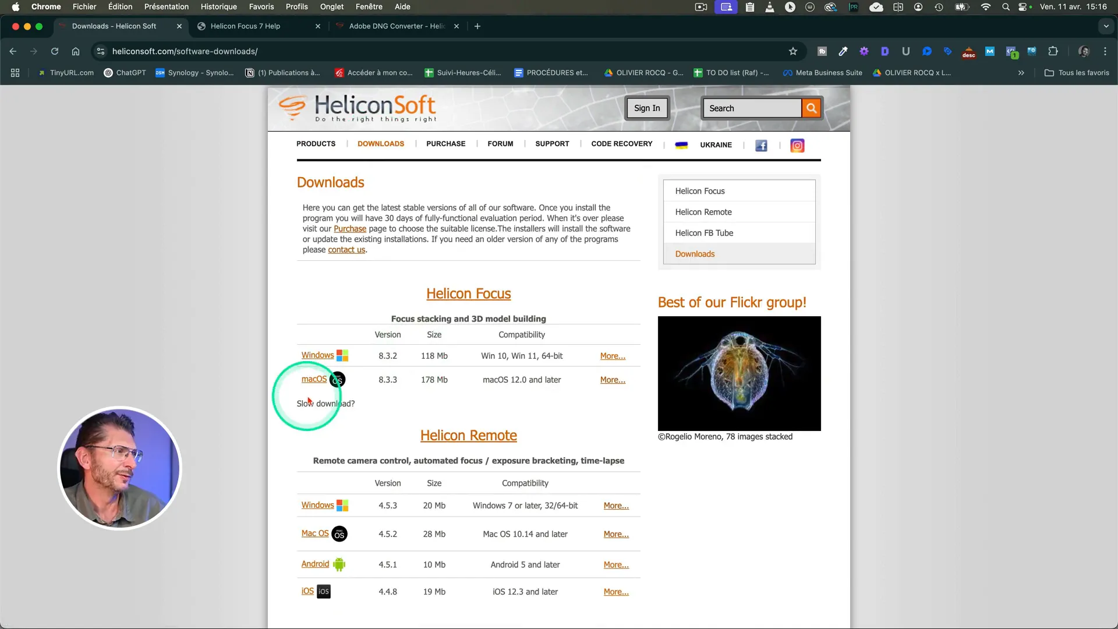Screen dimensions: 1118x629
Task: Open the SUPPORT nav item
Action: click(552, 144)
